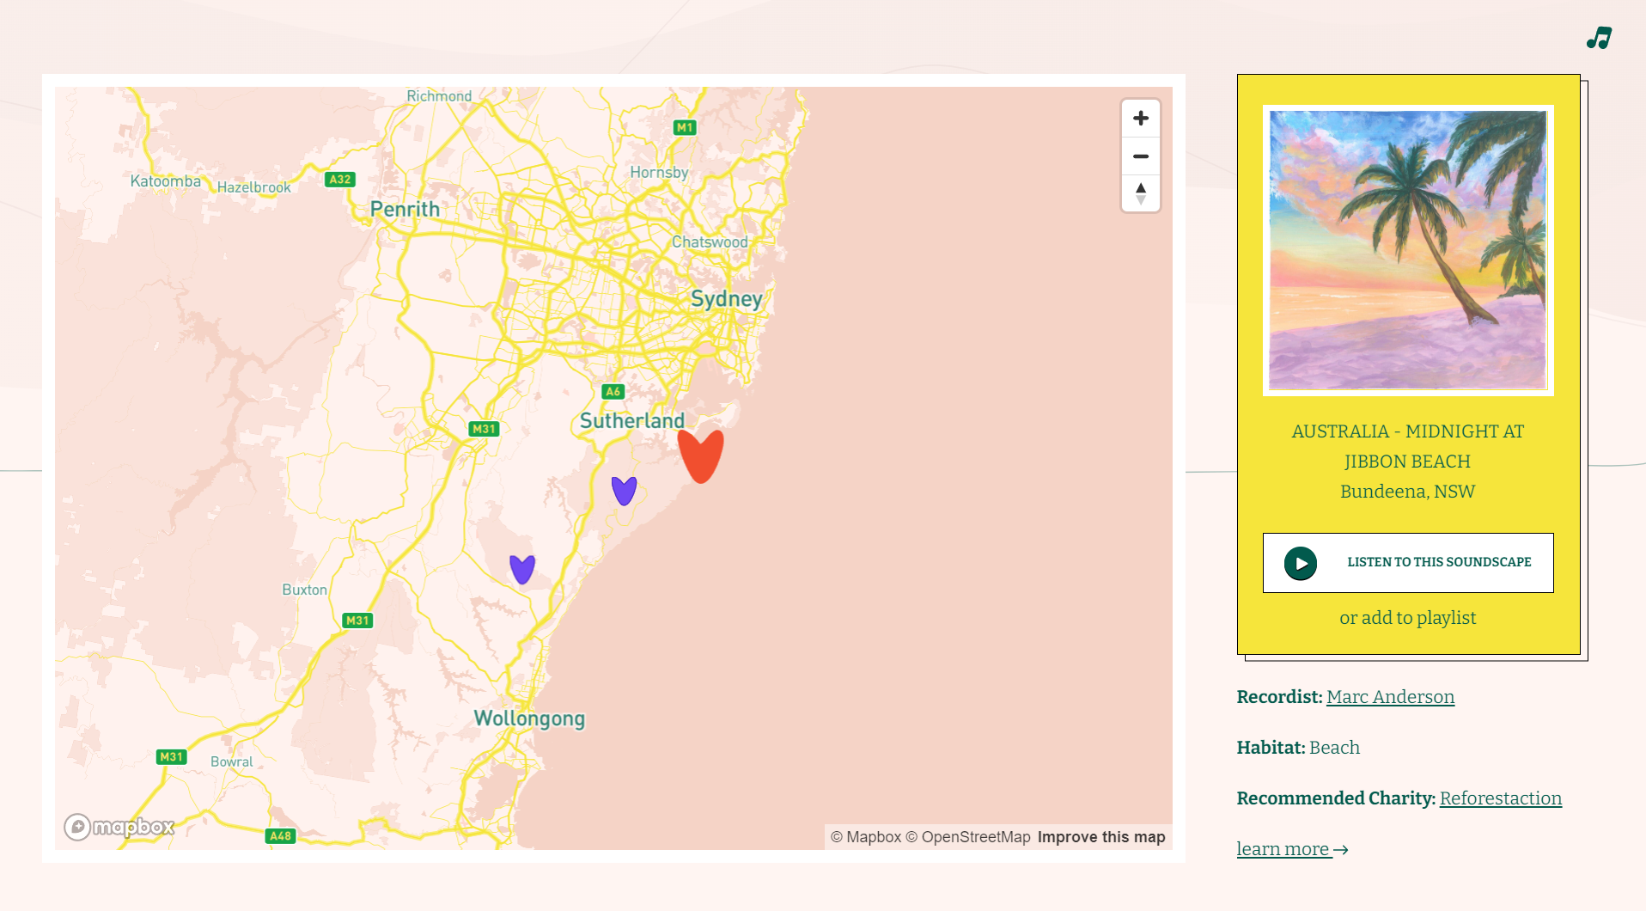Click the © Mapbox attribution link
This screenshot has height=911, width=1646.
pos(866,837)
